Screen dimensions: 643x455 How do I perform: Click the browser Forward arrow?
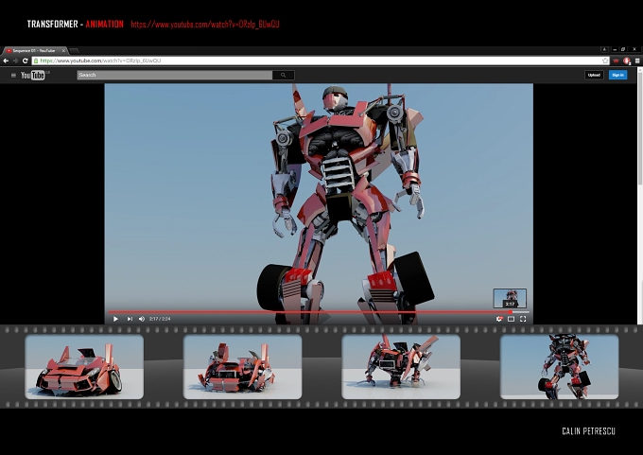pyautogui.click(x=15, y=61)
